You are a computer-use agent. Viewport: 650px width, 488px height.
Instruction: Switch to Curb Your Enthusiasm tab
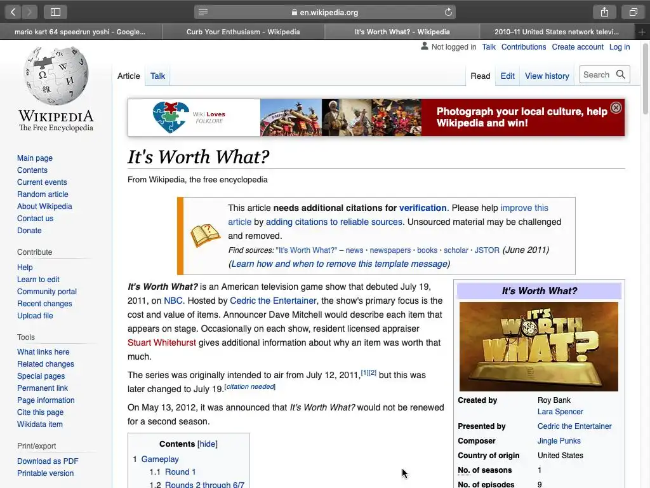243,32
